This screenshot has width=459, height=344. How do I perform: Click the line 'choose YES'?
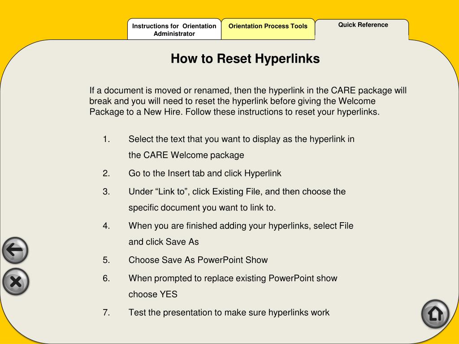[x=153, y=294]
